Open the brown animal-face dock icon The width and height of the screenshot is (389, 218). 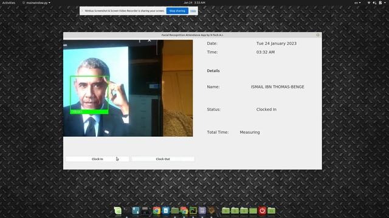click(x=212, y=211)
